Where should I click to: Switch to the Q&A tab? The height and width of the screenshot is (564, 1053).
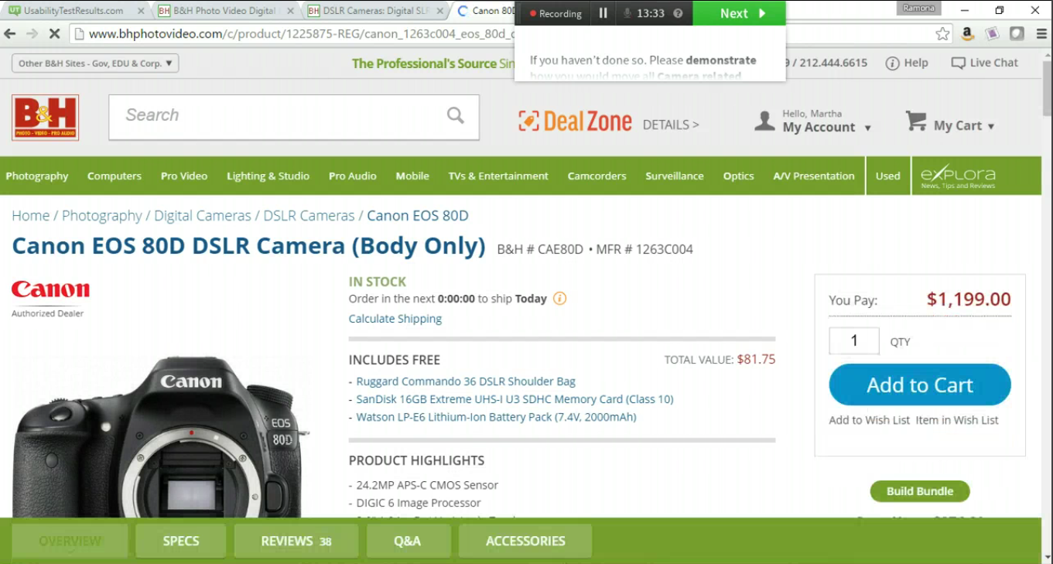tap(407, 541)
